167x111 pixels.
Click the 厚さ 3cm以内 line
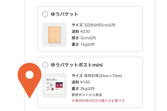pyautogui.click(x=83, y=38)
